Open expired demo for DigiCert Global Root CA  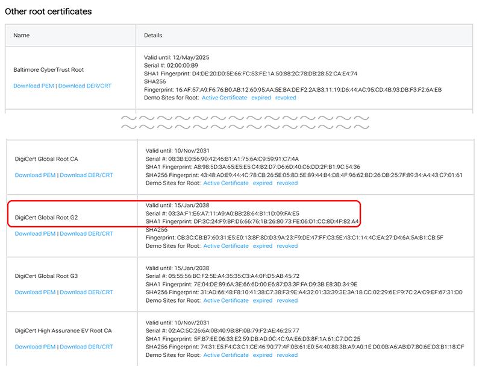(263, 183)
